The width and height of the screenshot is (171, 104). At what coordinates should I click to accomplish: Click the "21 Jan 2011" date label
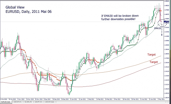82,99
